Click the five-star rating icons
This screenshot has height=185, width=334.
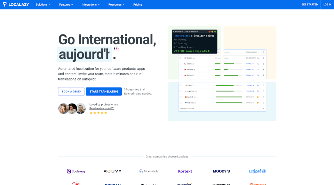pyautogui.click(x=98, y=113)
